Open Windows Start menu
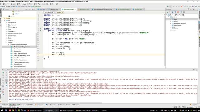 tap(2, 110)
